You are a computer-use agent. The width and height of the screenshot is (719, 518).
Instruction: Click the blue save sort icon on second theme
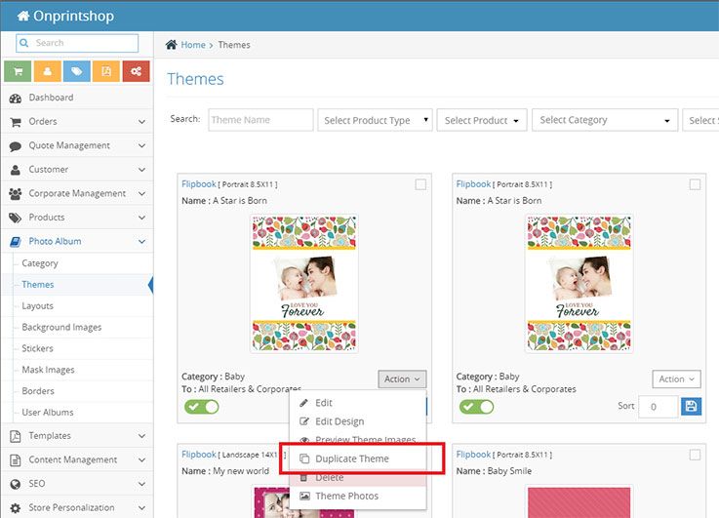(691, 406)
